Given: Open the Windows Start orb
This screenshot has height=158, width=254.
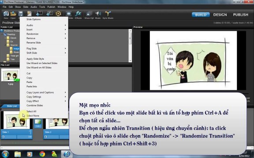Looking at the screenshot, I should point(5,154).
